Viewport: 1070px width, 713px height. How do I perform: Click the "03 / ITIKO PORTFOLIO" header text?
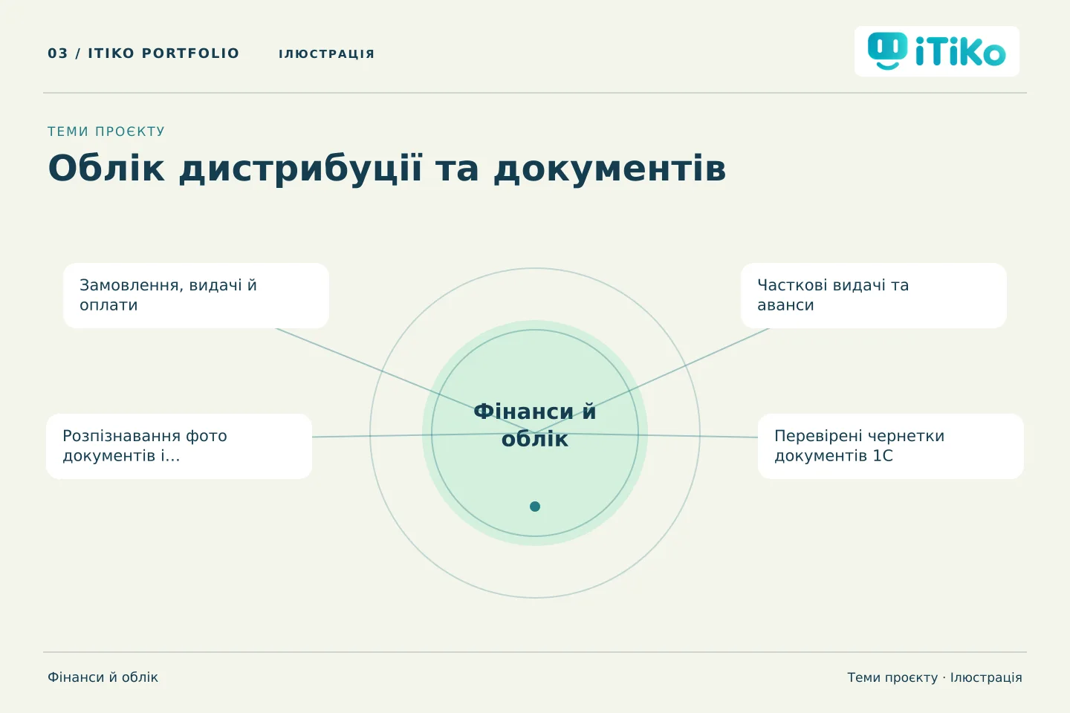tap(143, 53)
